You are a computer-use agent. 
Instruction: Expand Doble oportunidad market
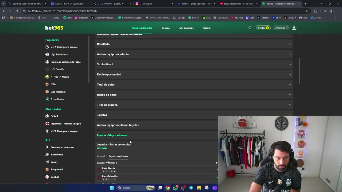pyautogui.click(x=194, y=74)
